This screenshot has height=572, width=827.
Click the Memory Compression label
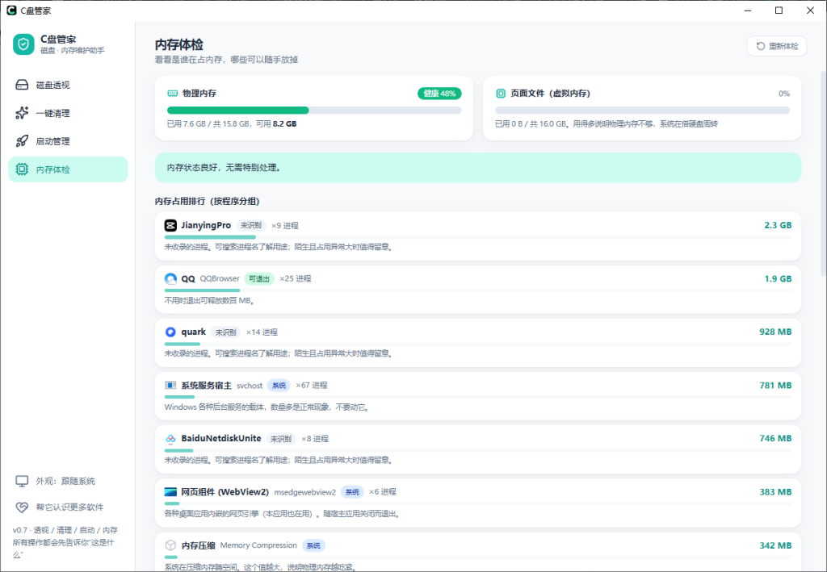(x=258, y=545)
